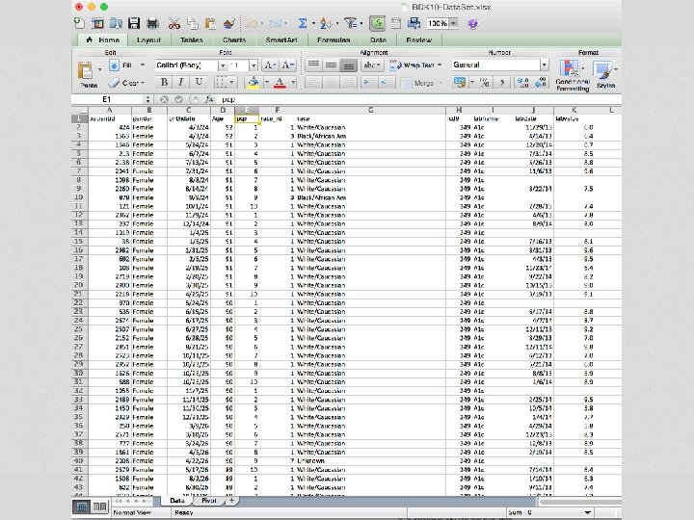Toggle Italic formatting

point(181,82)
